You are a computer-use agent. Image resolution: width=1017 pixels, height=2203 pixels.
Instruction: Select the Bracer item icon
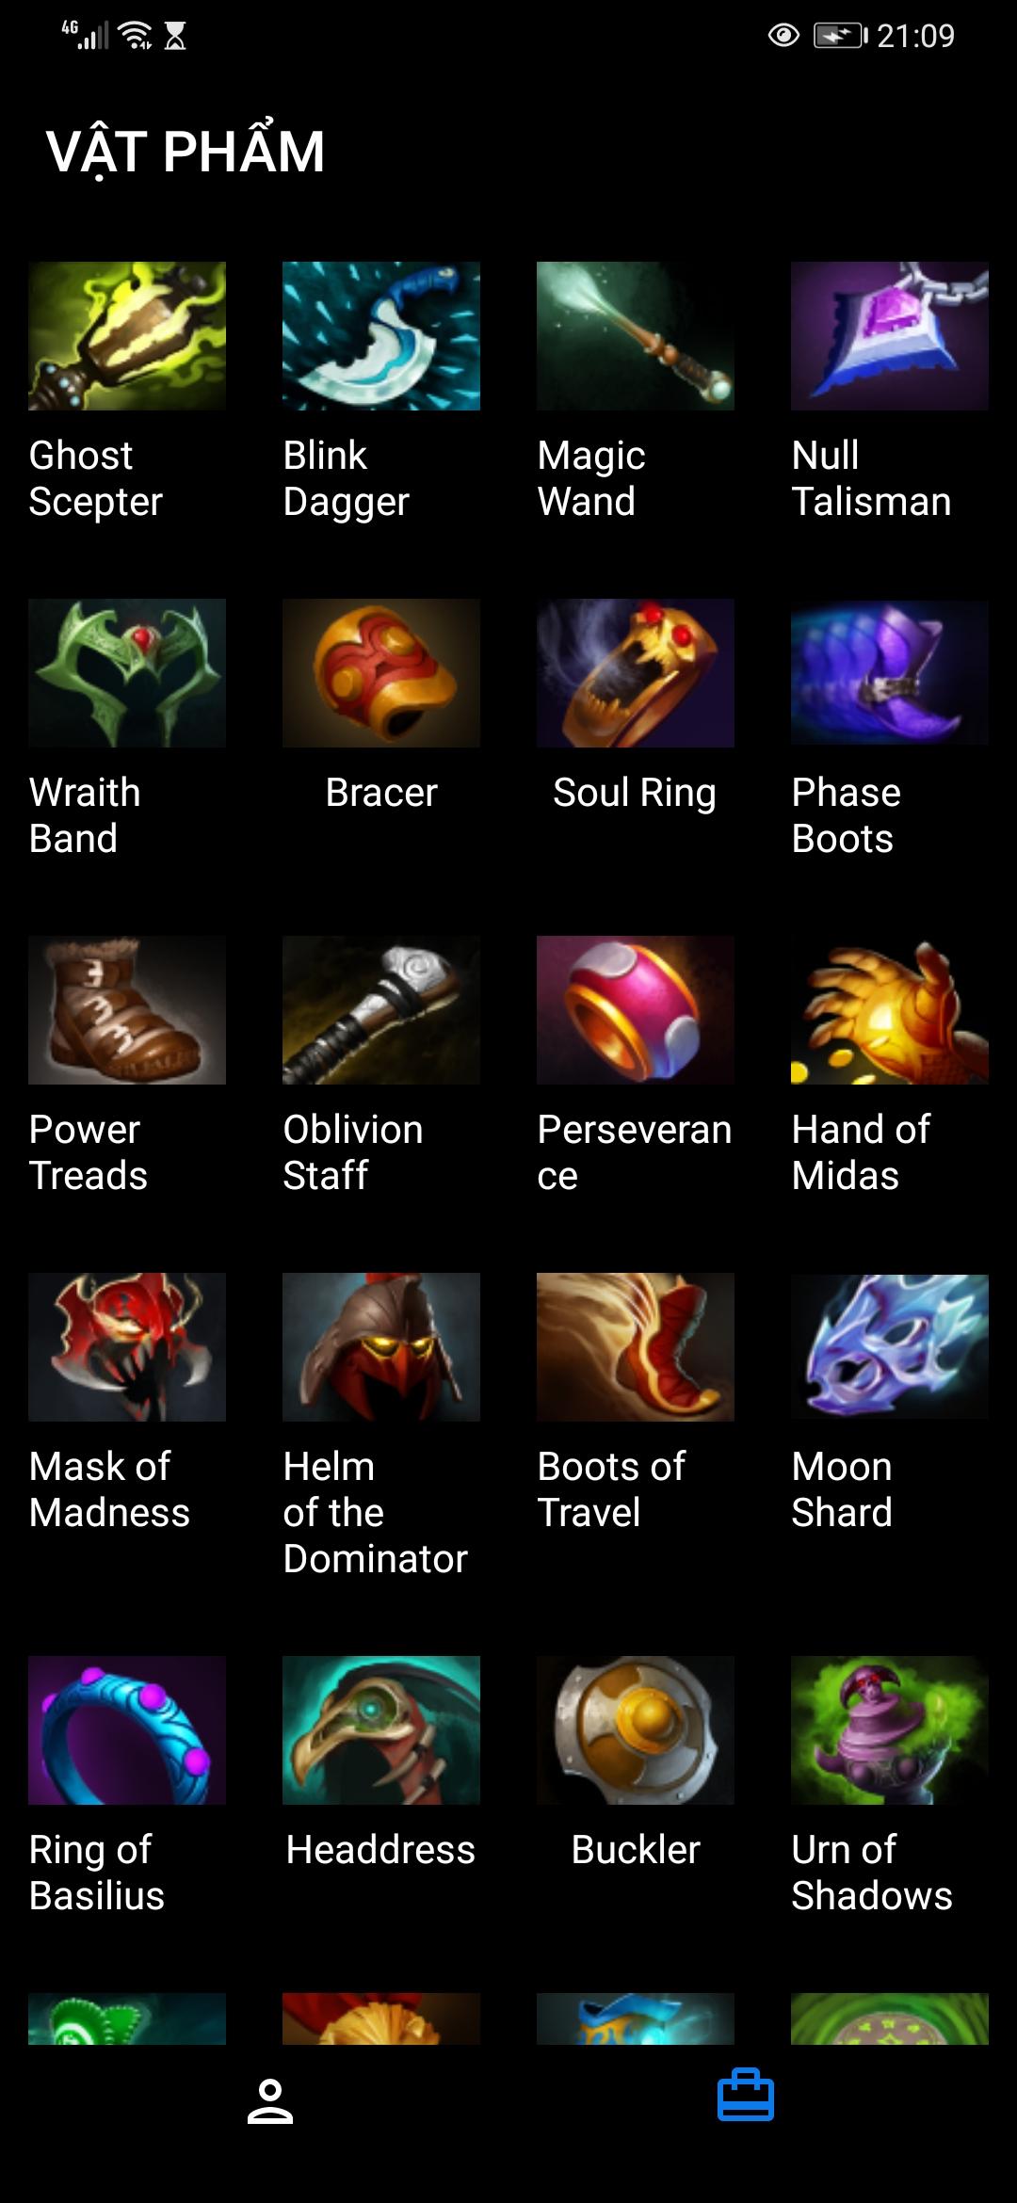(x=381, y=673)
